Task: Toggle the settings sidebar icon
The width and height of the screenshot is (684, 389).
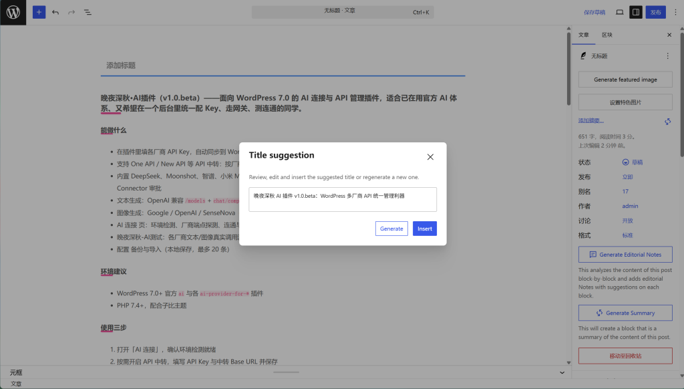Action: click(636, 12)
